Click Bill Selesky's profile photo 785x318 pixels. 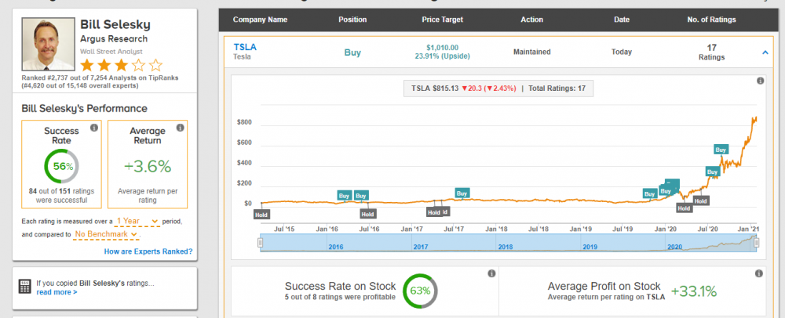46,45
